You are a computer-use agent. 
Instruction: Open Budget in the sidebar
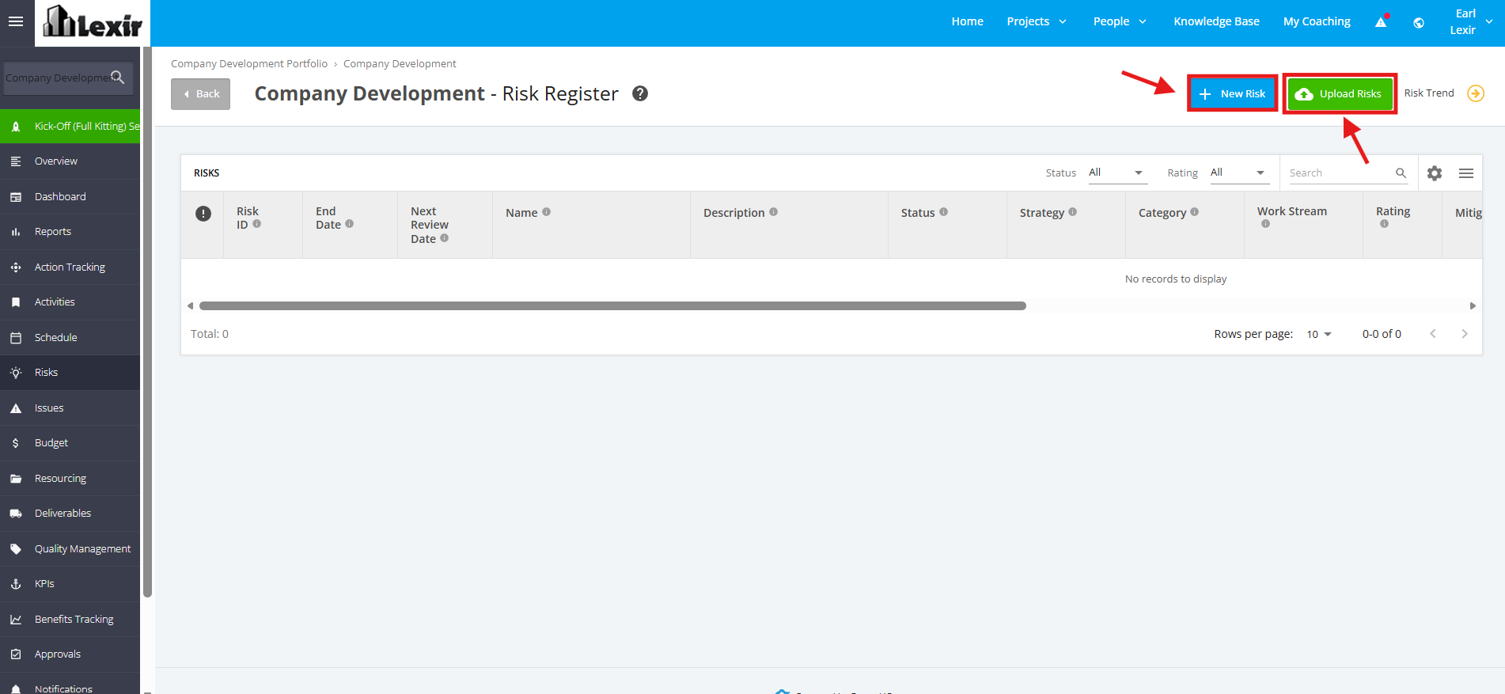pyautogui.click(x=70, y=442)
